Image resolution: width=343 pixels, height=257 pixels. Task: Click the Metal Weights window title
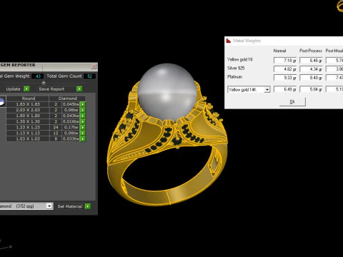(x=247, y=41)
